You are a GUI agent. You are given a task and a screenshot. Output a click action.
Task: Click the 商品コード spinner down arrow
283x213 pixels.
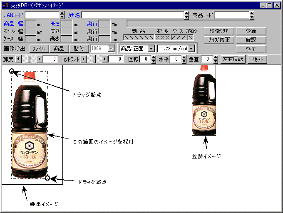[252, 17]
